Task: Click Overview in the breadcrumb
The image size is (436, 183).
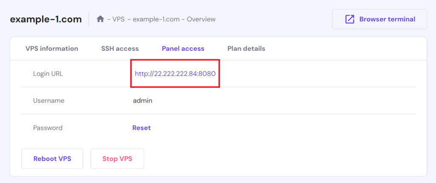Action: 201,19
